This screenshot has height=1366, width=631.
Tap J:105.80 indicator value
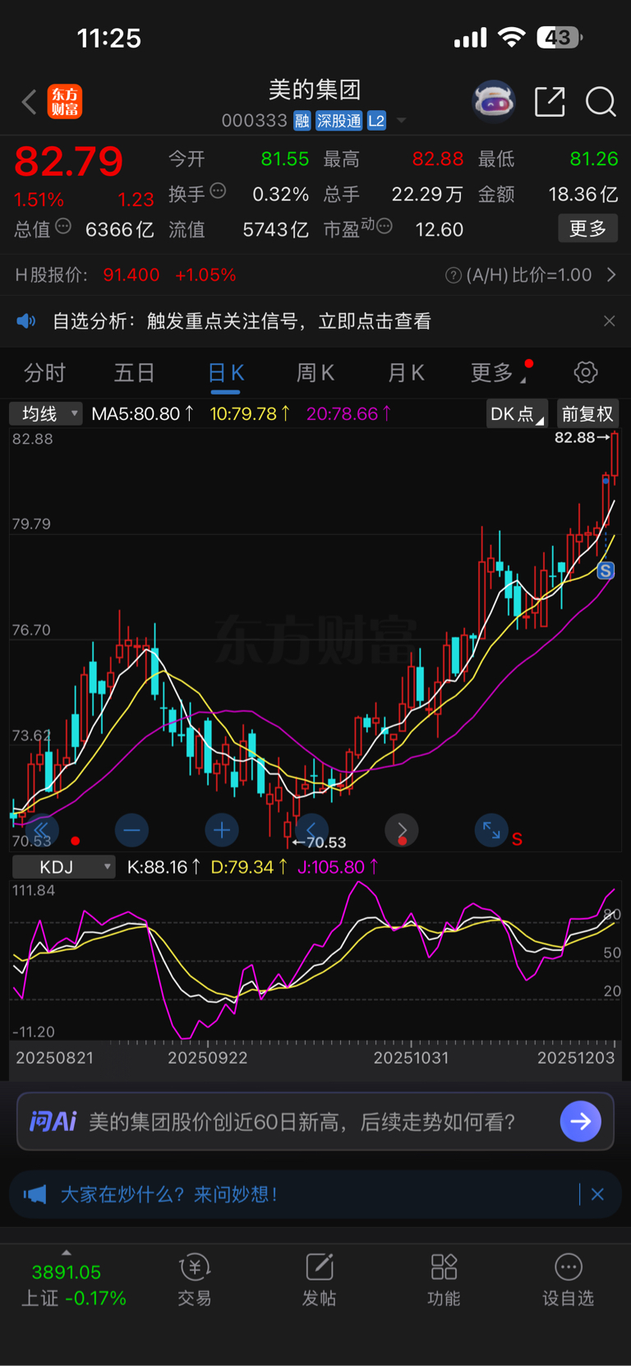click(x=338, y=867)
